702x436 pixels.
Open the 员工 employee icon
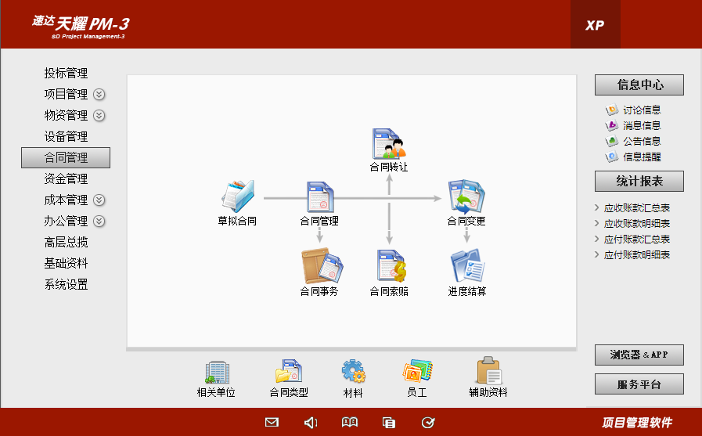(x=417, y=372)
